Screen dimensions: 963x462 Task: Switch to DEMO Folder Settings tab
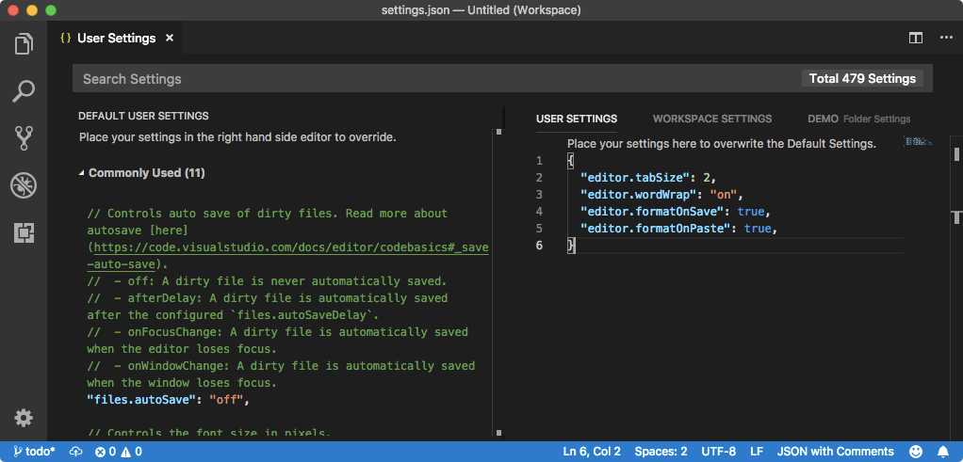[858, 119]
